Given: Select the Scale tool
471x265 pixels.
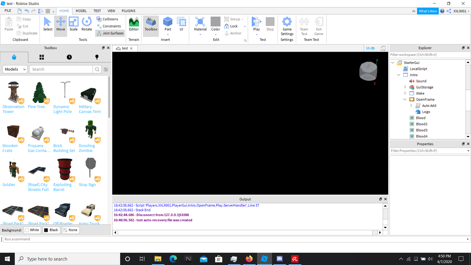Looking at the screenshot, I should click(73, 25).
